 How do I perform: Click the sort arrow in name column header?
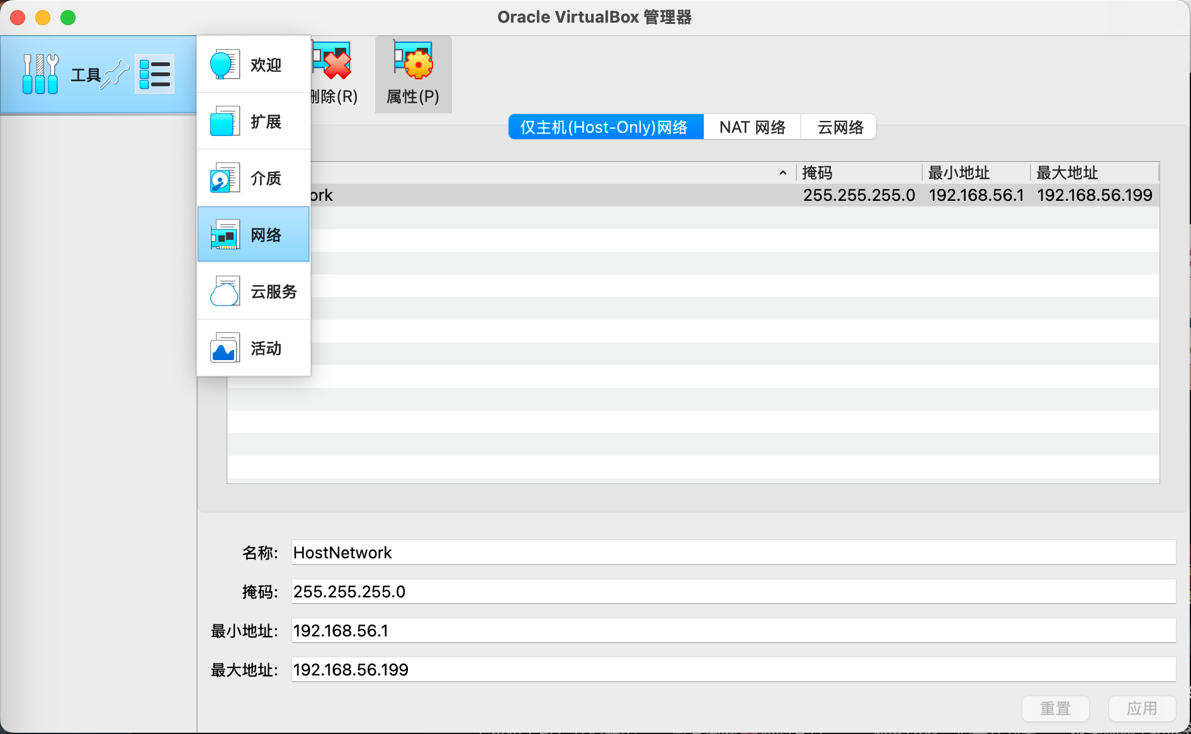(x=782, y=173)
